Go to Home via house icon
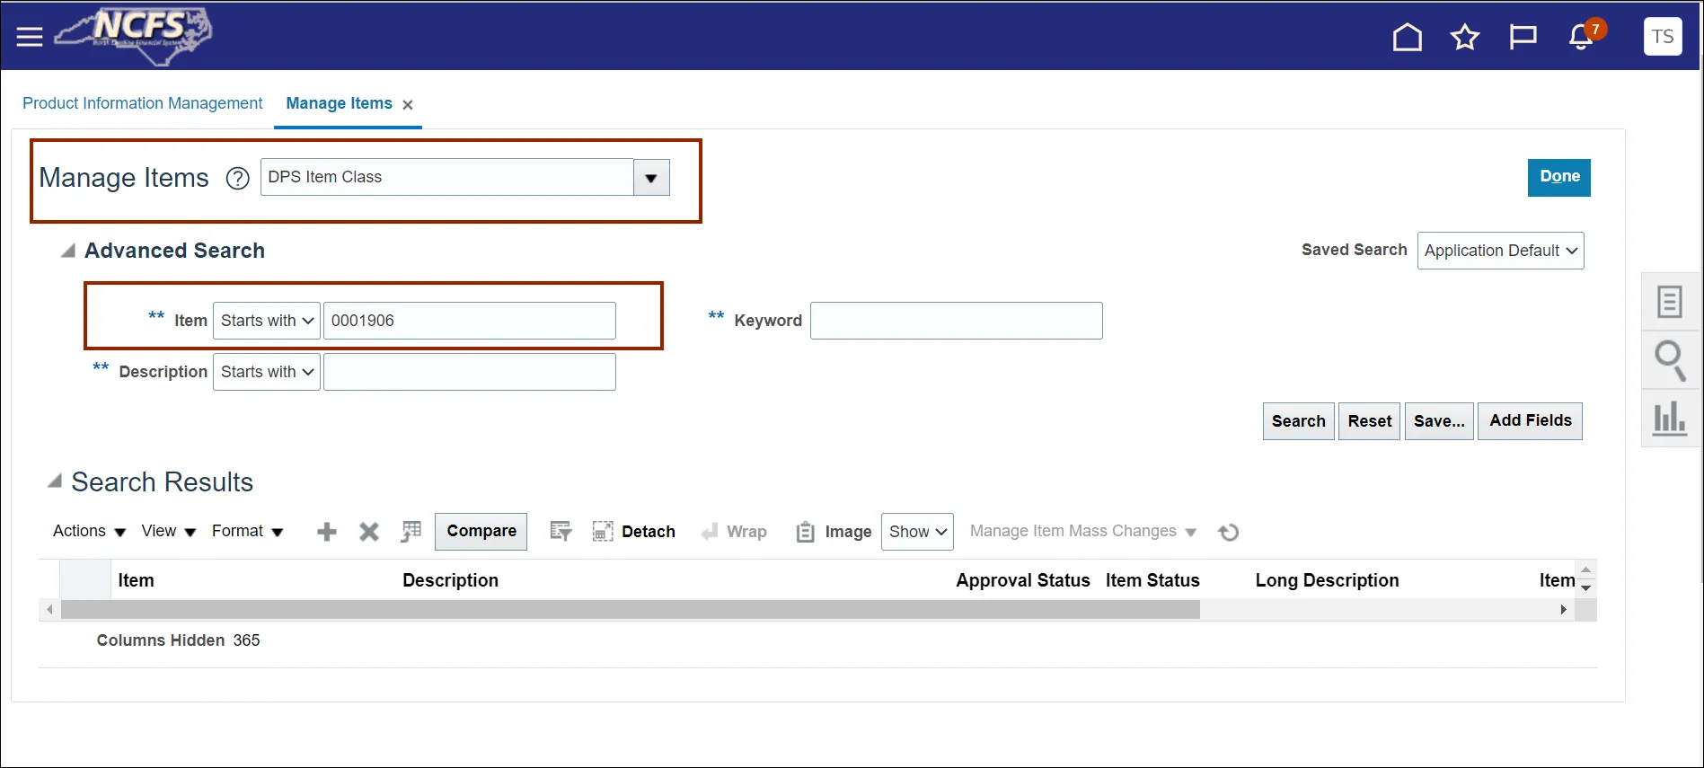Viewport: 1704px width, 768px height. (1407, 37)
